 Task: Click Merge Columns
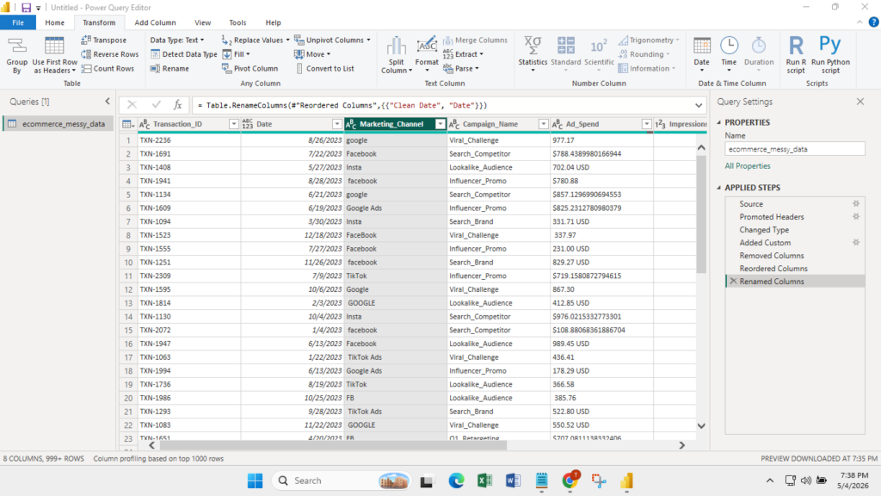[475, 40]
